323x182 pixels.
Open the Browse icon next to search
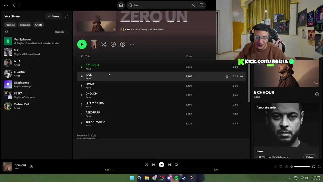tap(201, 5)
